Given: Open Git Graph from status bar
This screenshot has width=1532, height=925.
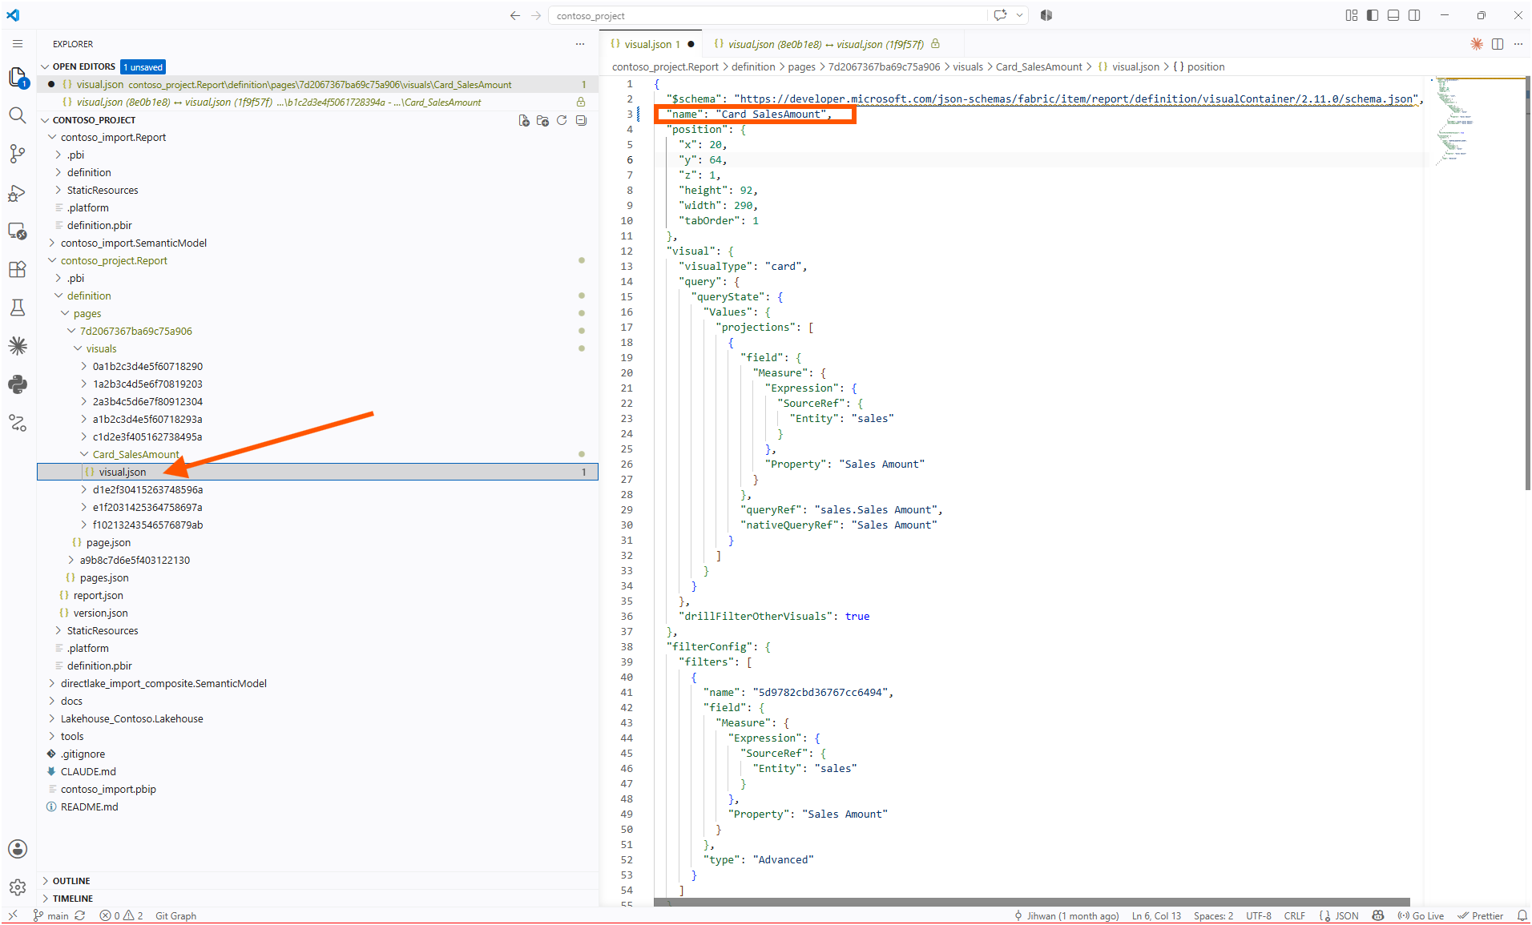Looking at the screenshot, I should click(x=175, y=915).
